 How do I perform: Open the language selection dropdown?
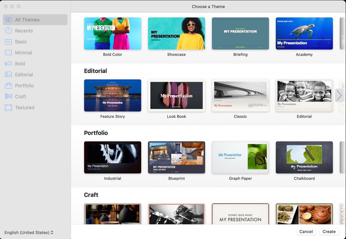(29, 232)
